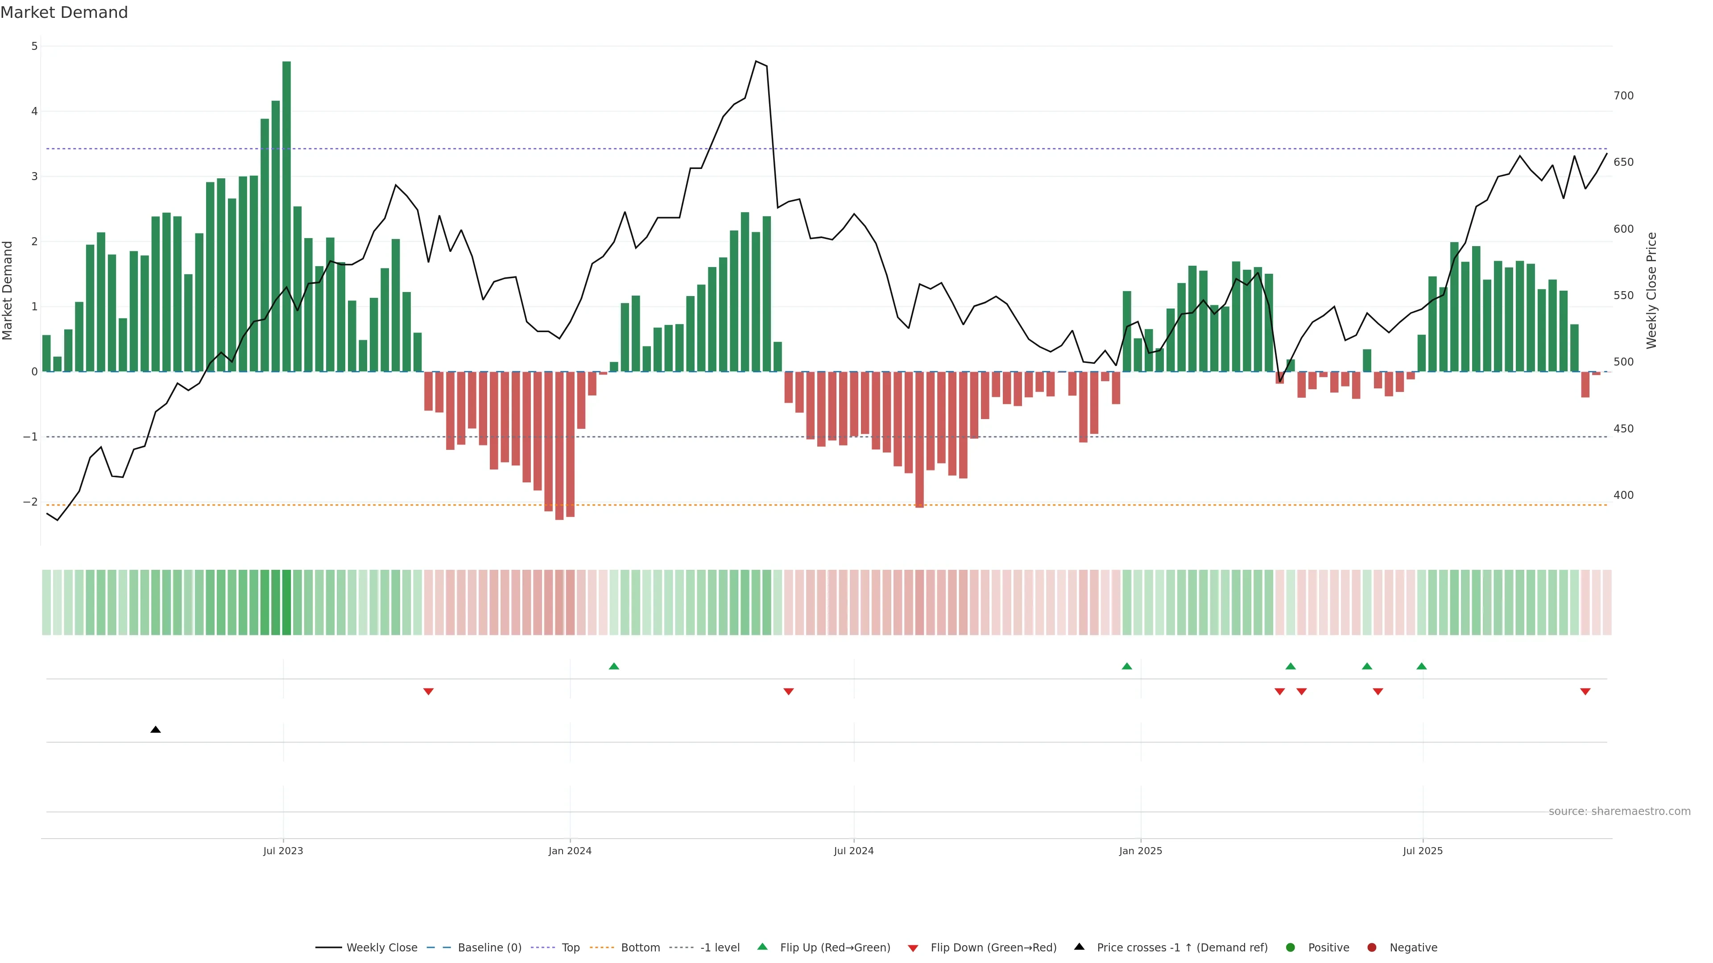The width and height of the screenshot is (1713, 963).
Task: Click the first red flip-down marker
Action: click(428, 692)
